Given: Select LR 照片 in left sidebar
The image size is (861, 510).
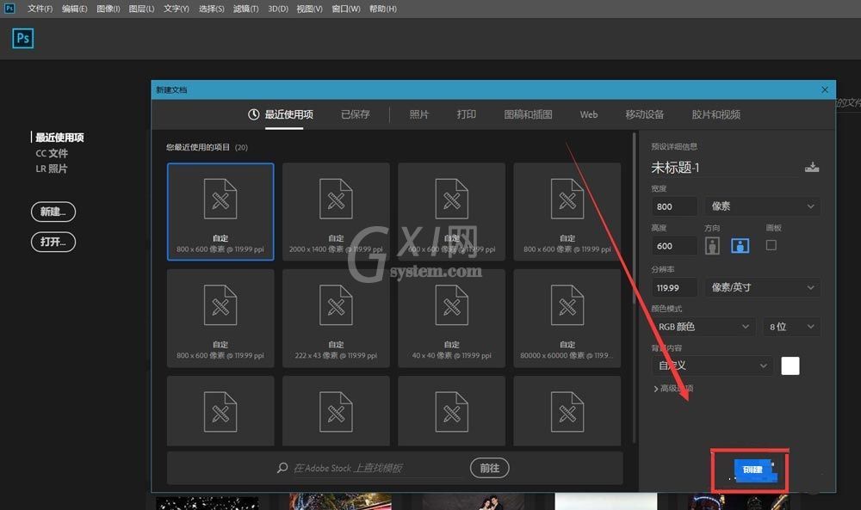Looking at the screenshot, I should click(x=52, y=169).
